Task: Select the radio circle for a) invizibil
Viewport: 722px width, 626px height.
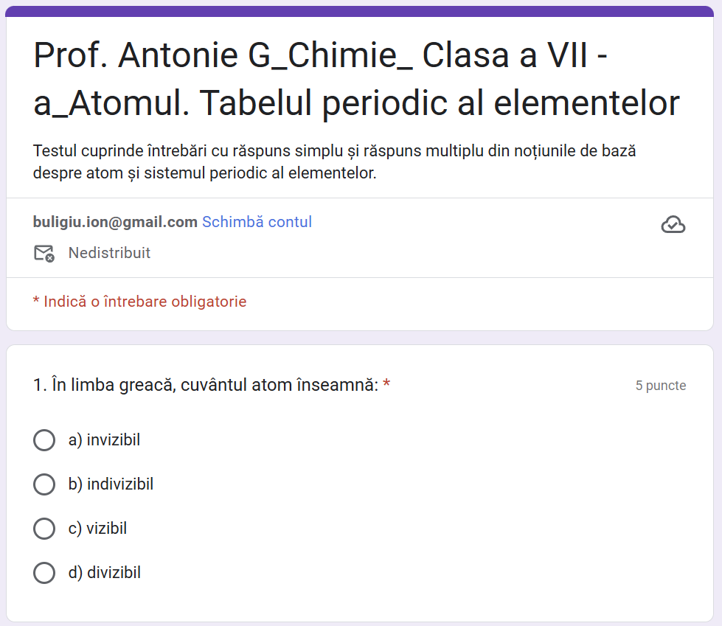Action: coord(44,440)
